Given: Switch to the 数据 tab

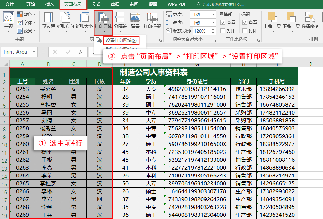Looking at the screenshot, I should click(x=115, y=4).
